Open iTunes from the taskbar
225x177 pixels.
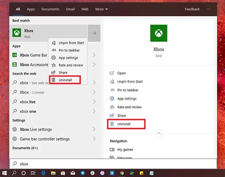click(x=102, y=173)
